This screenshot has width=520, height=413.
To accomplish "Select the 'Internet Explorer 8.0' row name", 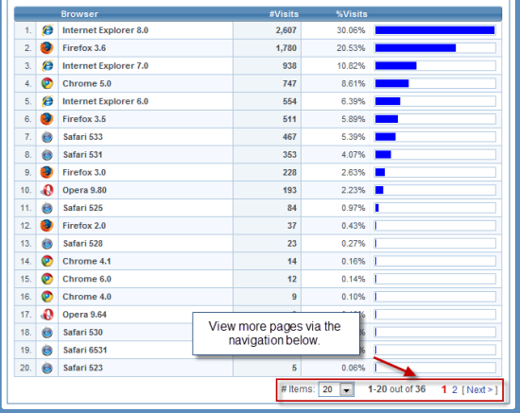I will (106, 30).
